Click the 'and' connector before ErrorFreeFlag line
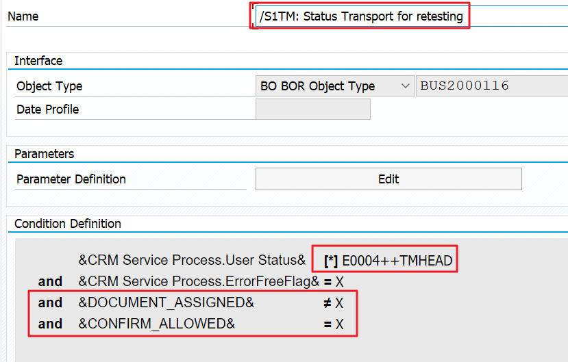The image size is (568, 362). pos(50,281)
